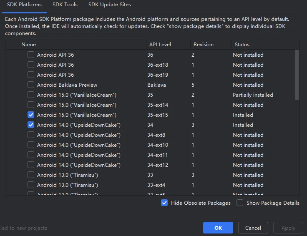This screenshot has width=307, height=236.
Task: Enable Android Baklava Preview checkbox
Action: pos(31,85)
